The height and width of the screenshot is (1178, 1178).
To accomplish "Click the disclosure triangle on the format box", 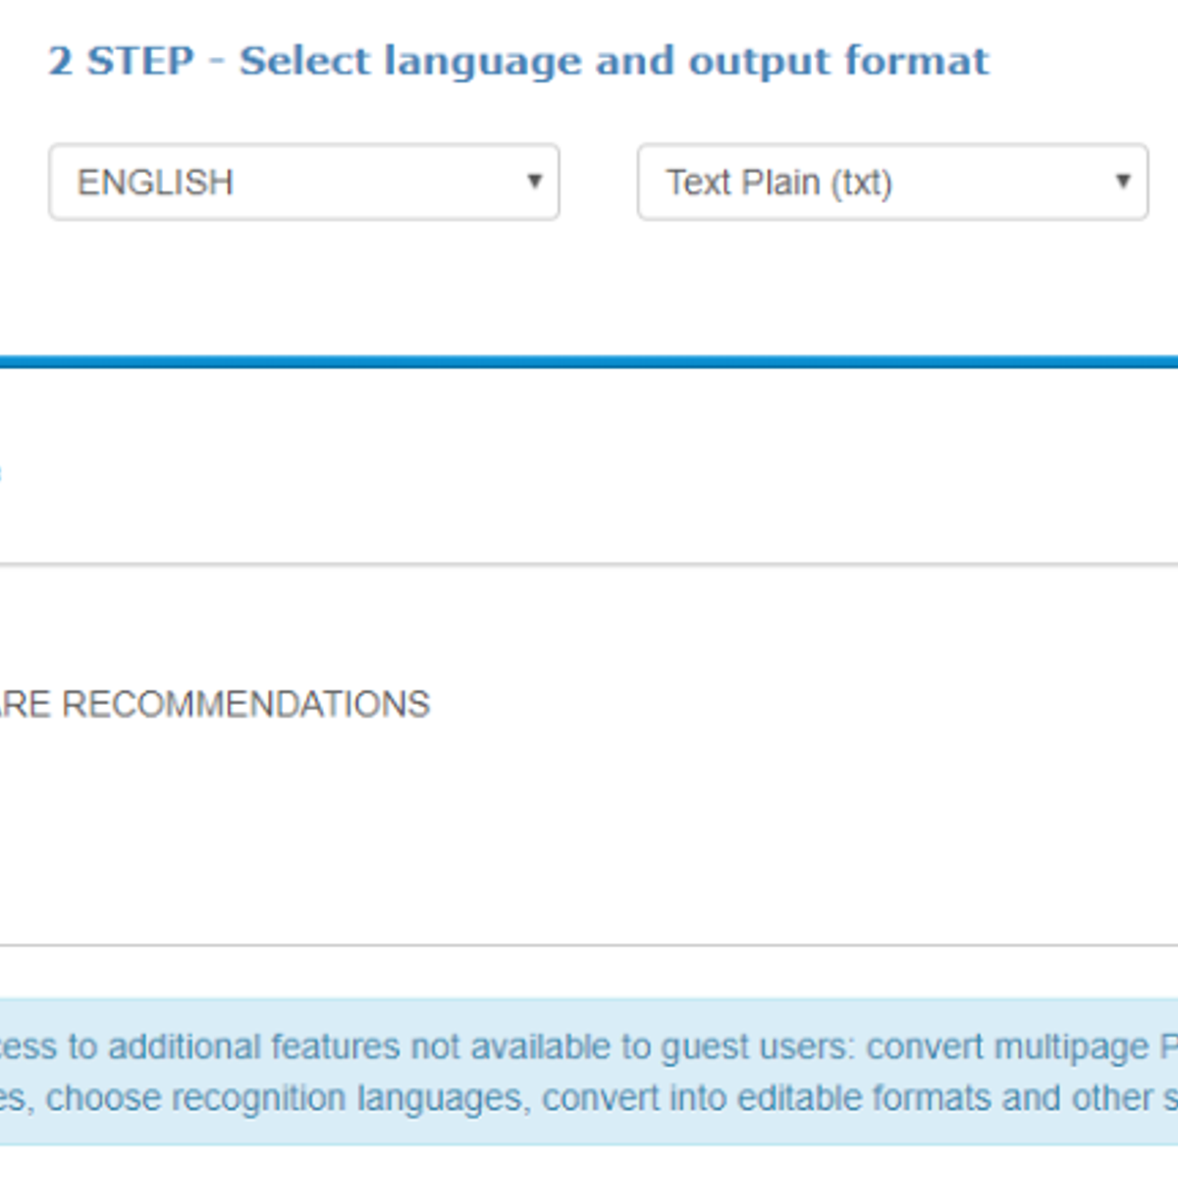I will [x=1122, y=182].
